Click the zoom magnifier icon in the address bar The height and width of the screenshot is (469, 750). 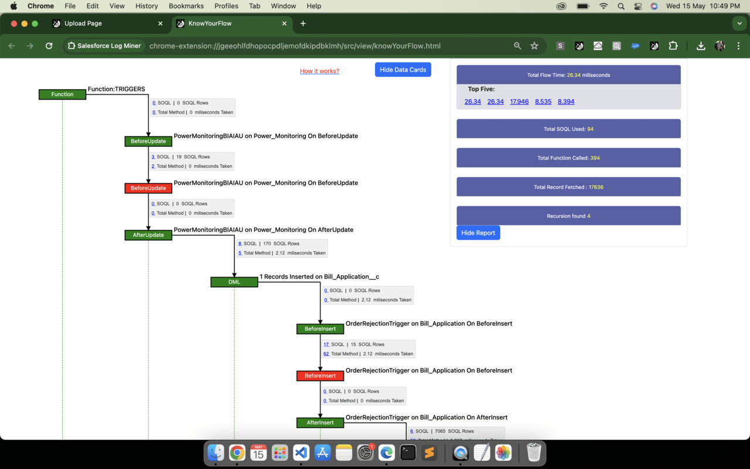[517, 45]
